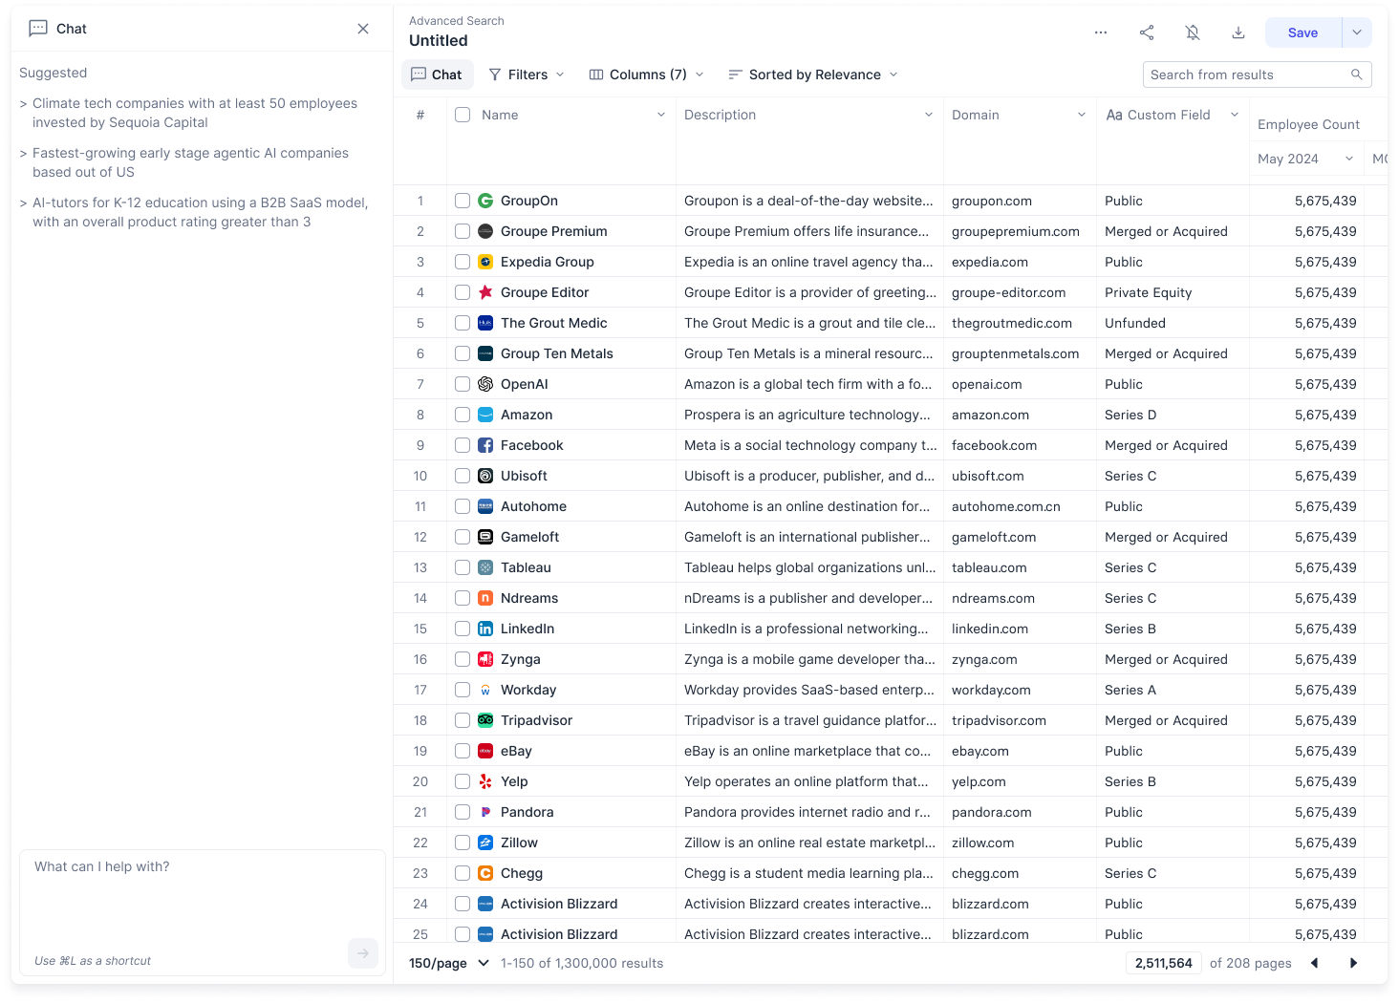Click the download icon

click(x=1238, y=32)
